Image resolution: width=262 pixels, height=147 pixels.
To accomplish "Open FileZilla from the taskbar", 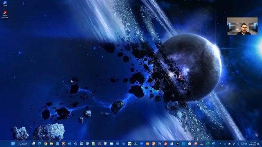I will tap(165, 144).
